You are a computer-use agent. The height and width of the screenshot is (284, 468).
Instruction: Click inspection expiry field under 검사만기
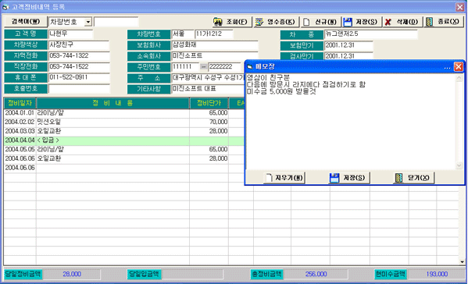[x=348, y=55]
